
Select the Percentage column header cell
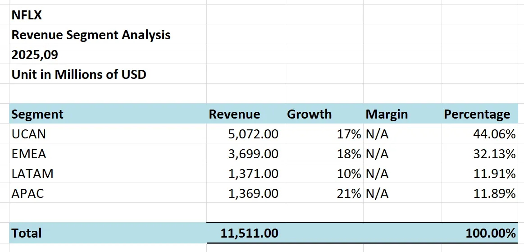[477, 114]
